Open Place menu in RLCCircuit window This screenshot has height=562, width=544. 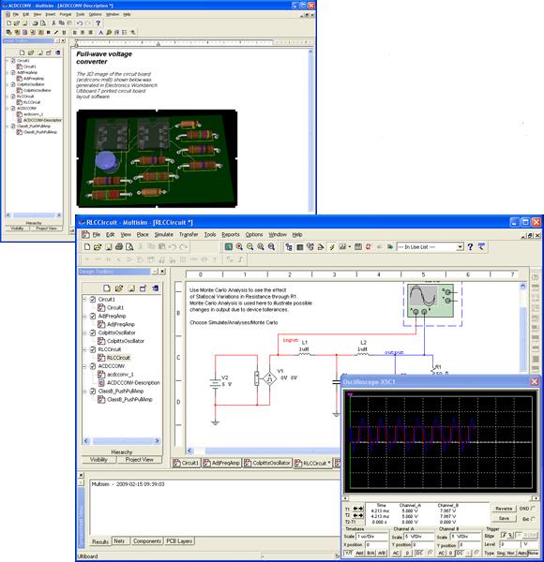pyautogui.click(x=143, y=234)
